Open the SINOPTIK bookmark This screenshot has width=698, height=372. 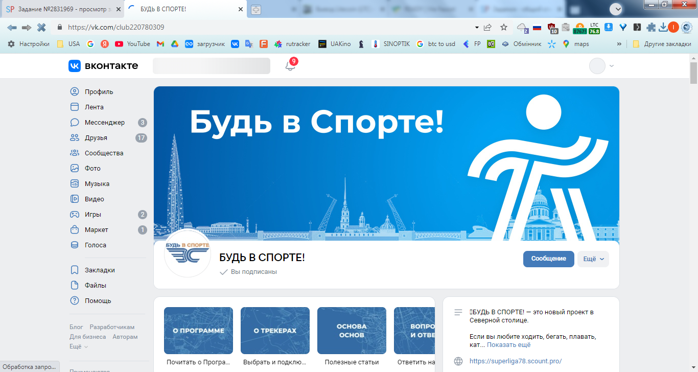click(x=391, y=44)
